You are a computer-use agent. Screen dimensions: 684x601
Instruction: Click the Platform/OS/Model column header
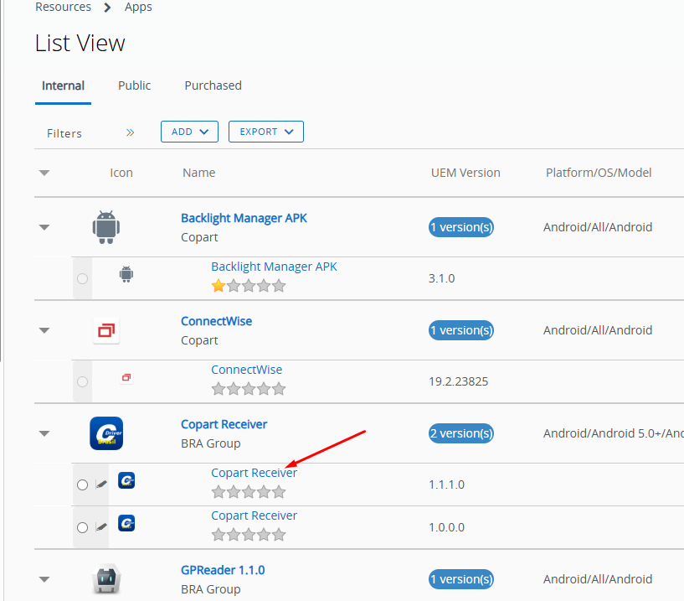tap(599, 173)
